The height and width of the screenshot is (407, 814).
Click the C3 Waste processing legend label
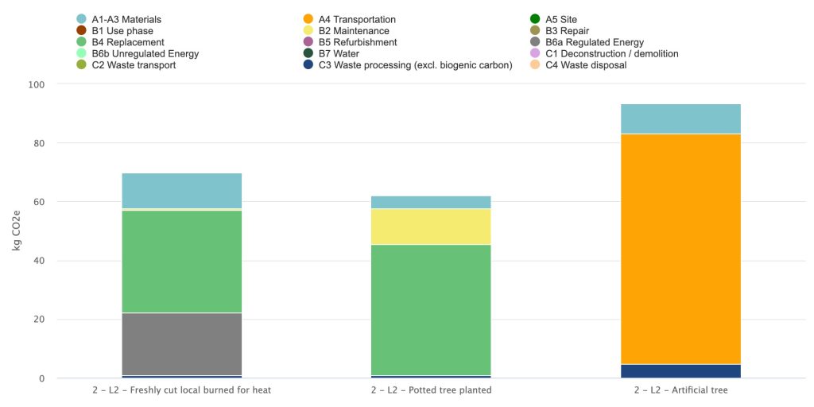tap(415, 65)
